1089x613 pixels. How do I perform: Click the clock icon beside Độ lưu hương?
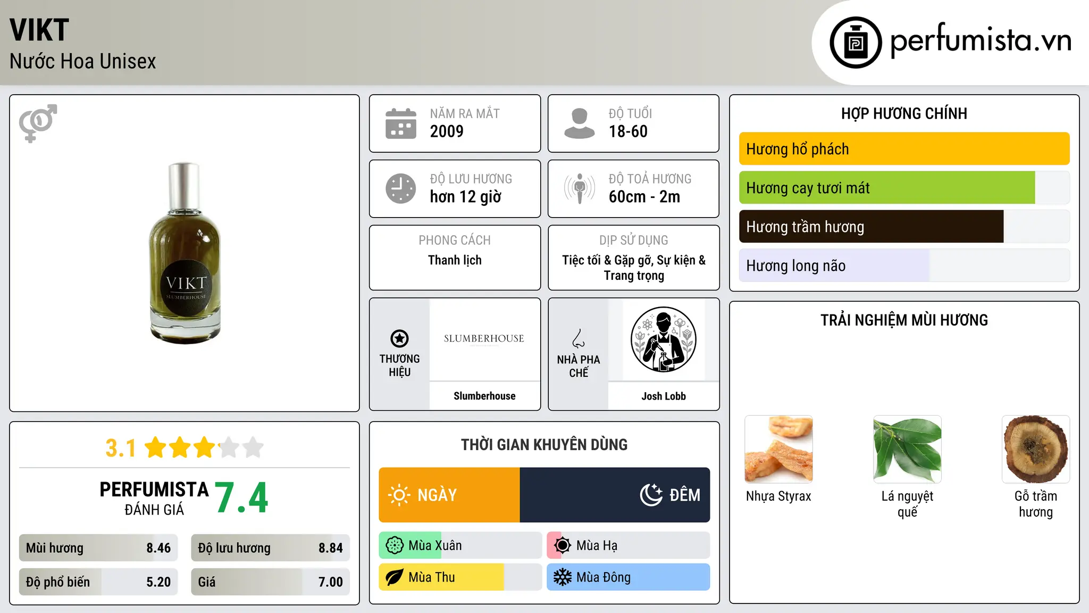click(401, 188)
